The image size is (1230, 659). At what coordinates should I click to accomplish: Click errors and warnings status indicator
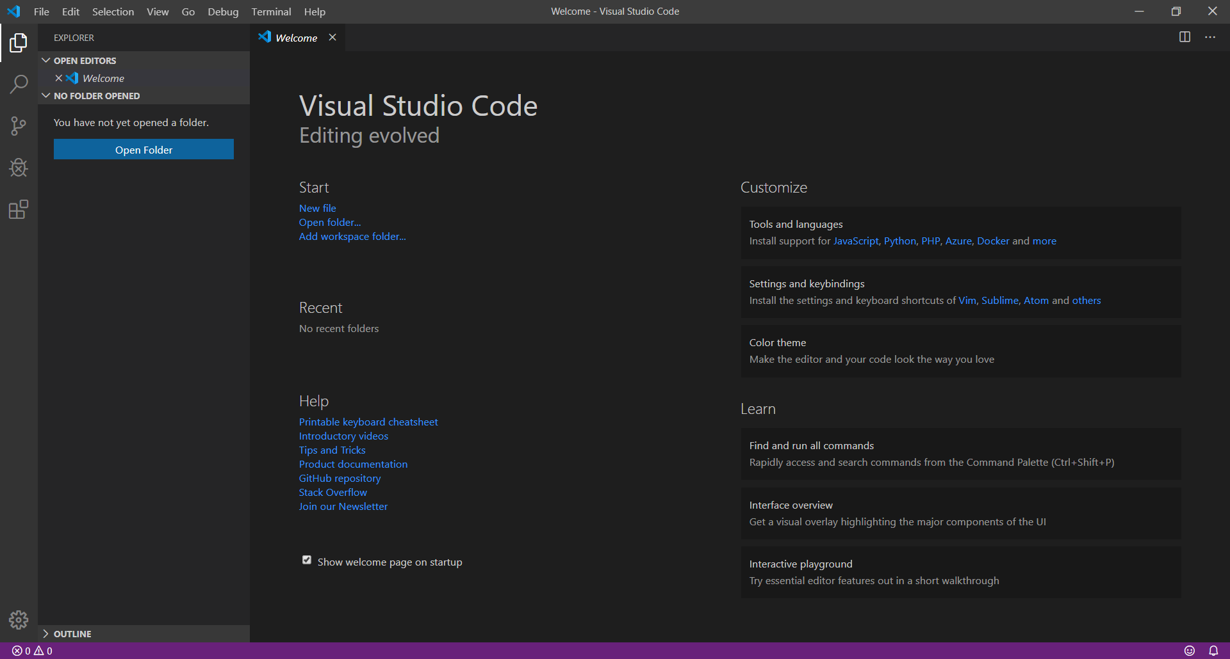pyautogui.click(x=32, y=651)
